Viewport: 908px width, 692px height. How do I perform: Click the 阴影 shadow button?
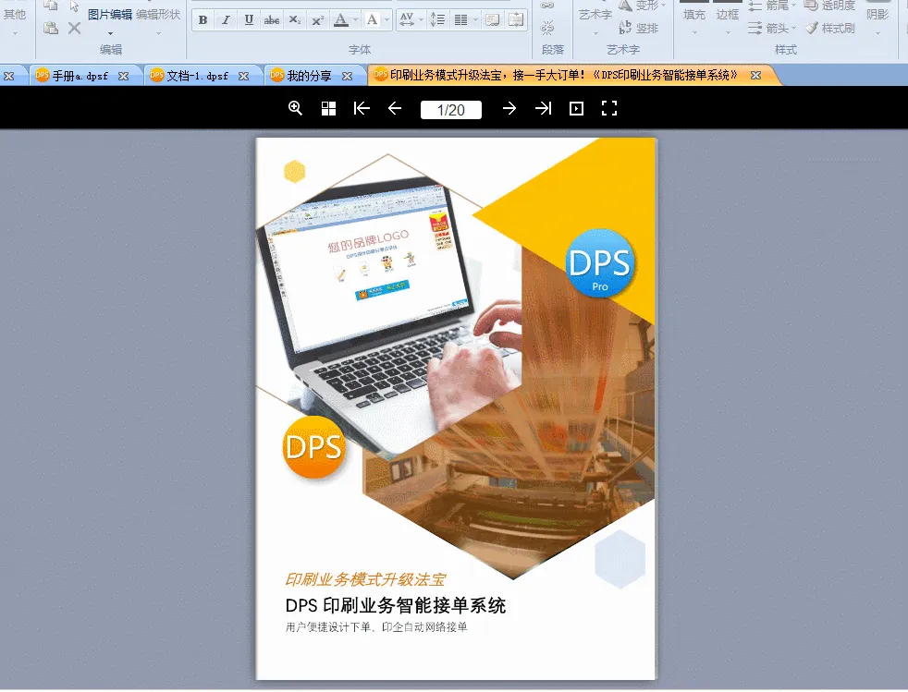(877, 15)
